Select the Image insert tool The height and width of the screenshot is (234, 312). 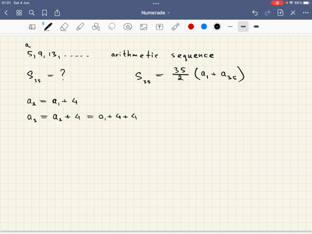[144, 27]
